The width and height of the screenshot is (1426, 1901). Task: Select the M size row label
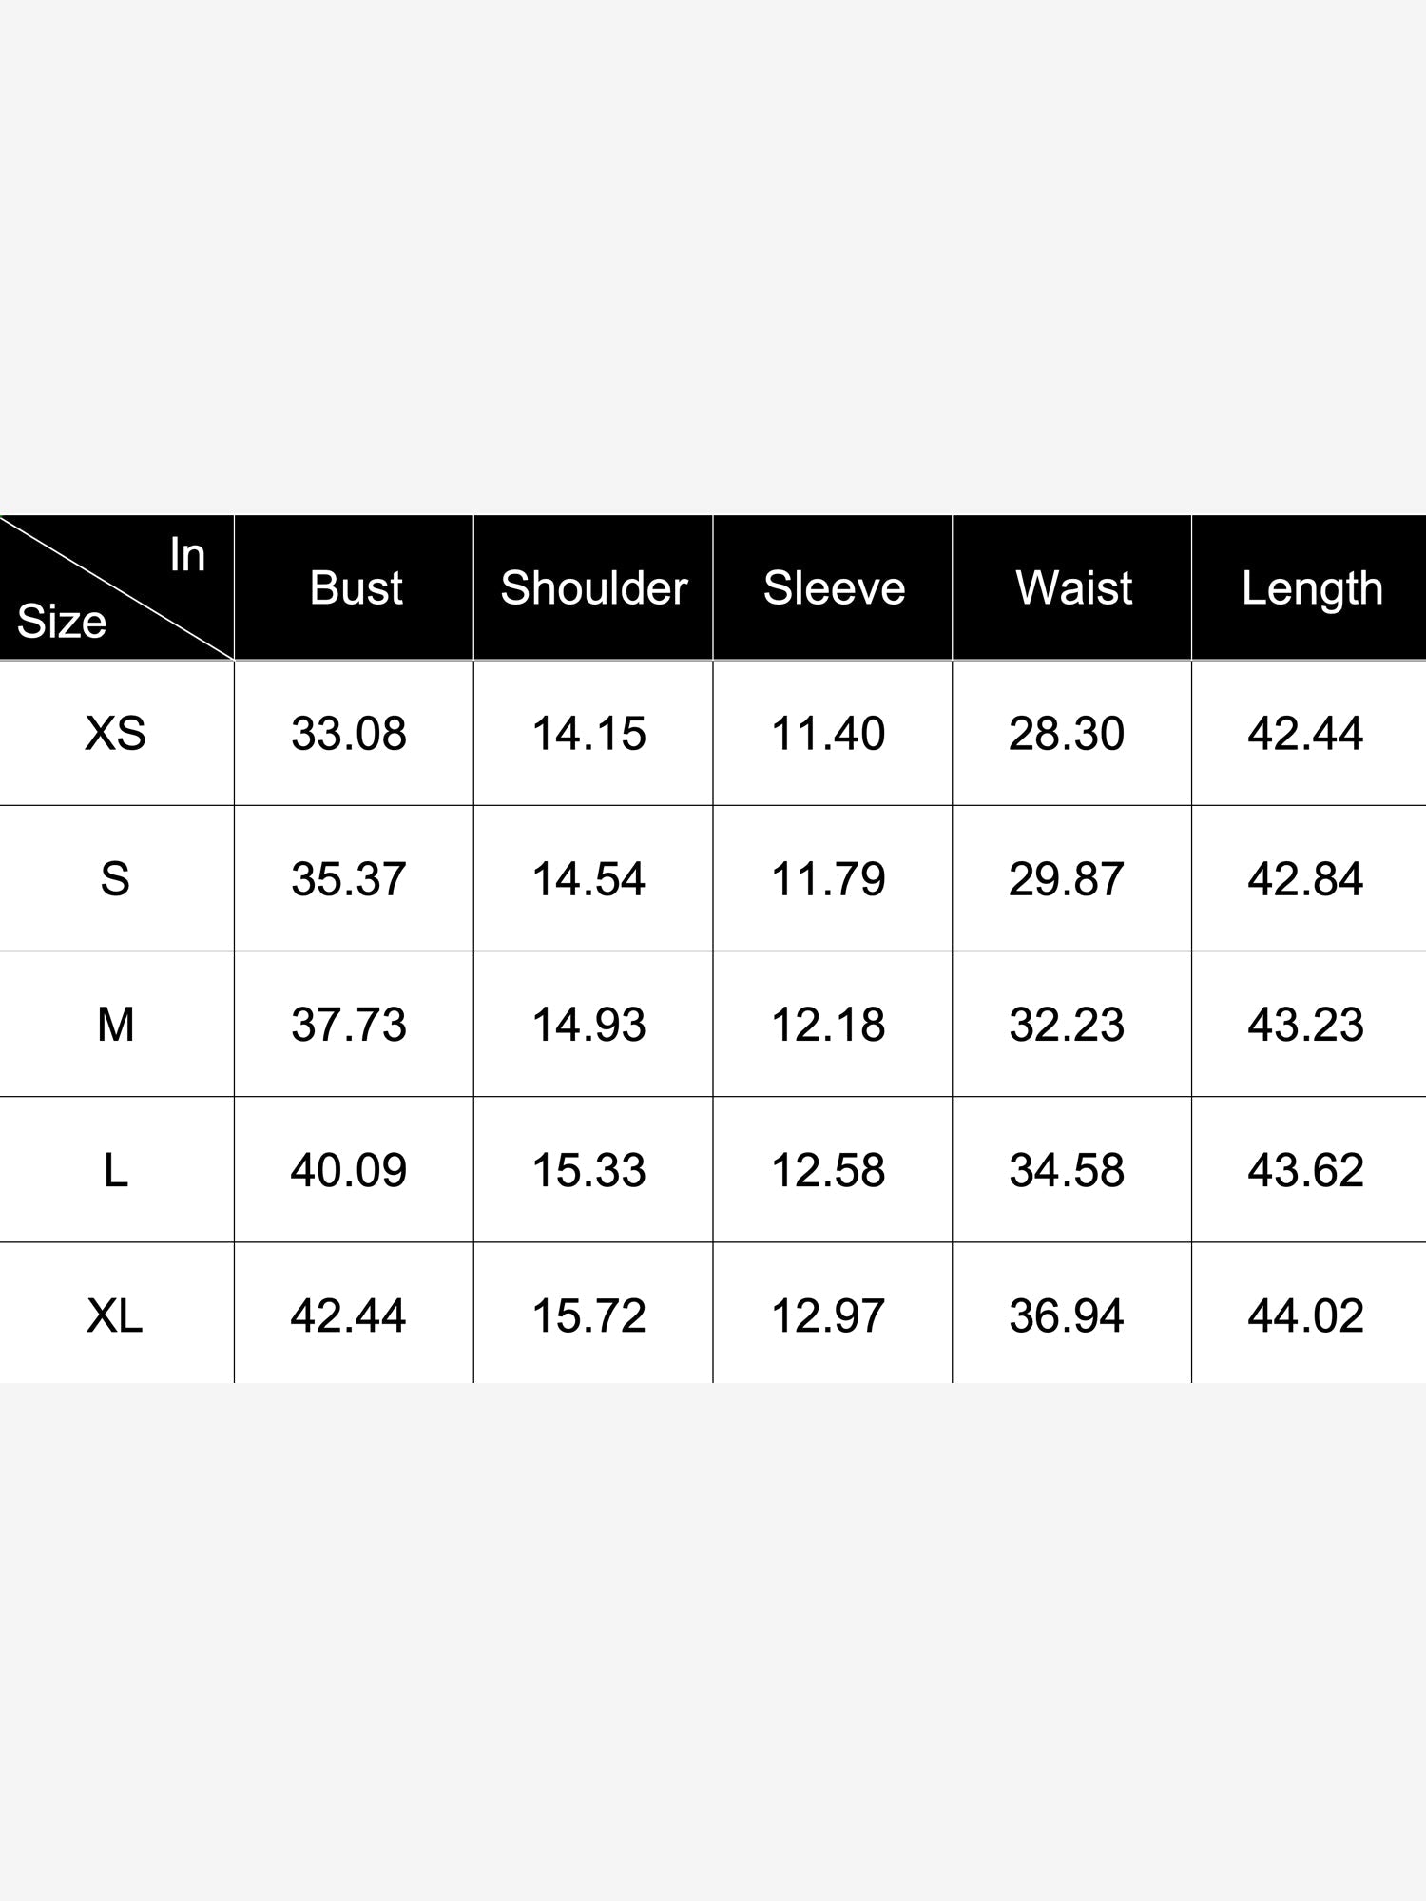pos(116,1025)
